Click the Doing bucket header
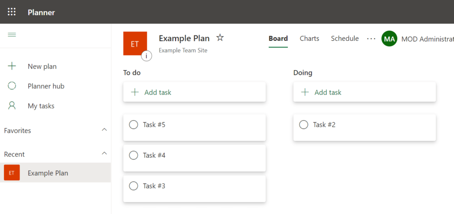 click(303, 73)
